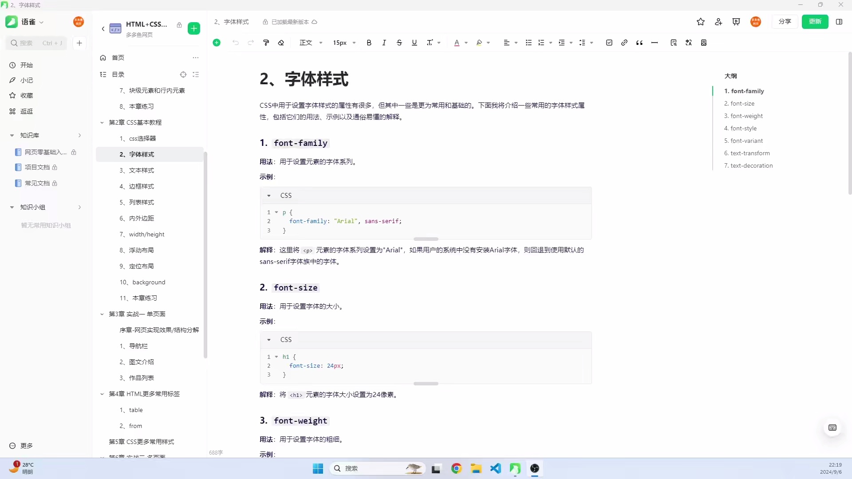Insert a blockquote using the quote icon
This screenshot has height=479, width=852.
coord(639,43)
